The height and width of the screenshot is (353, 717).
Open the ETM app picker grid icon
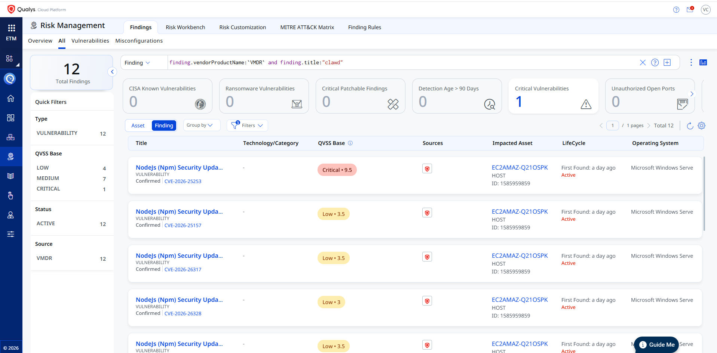11,28
